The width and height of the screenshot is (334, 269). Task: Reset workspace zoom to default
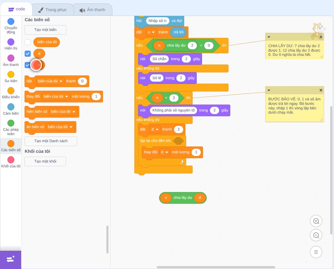(316, 252)
